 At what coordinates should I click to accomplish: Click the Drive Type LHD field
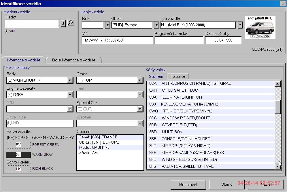click(x=40, y=123)
